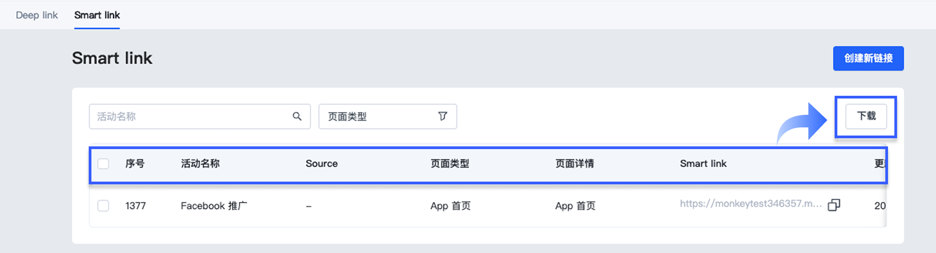Check the row 1377 checkbox
Screen dimensions: 936x253
point(103,206)
